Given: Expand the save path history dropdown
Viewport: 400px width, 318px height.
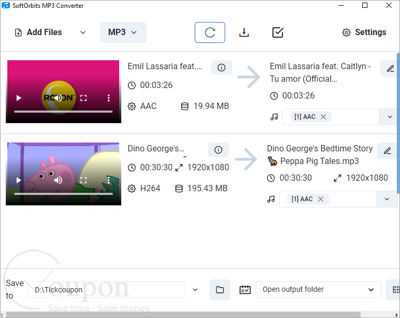Looking at the screenshot, I should click(195, 290).
